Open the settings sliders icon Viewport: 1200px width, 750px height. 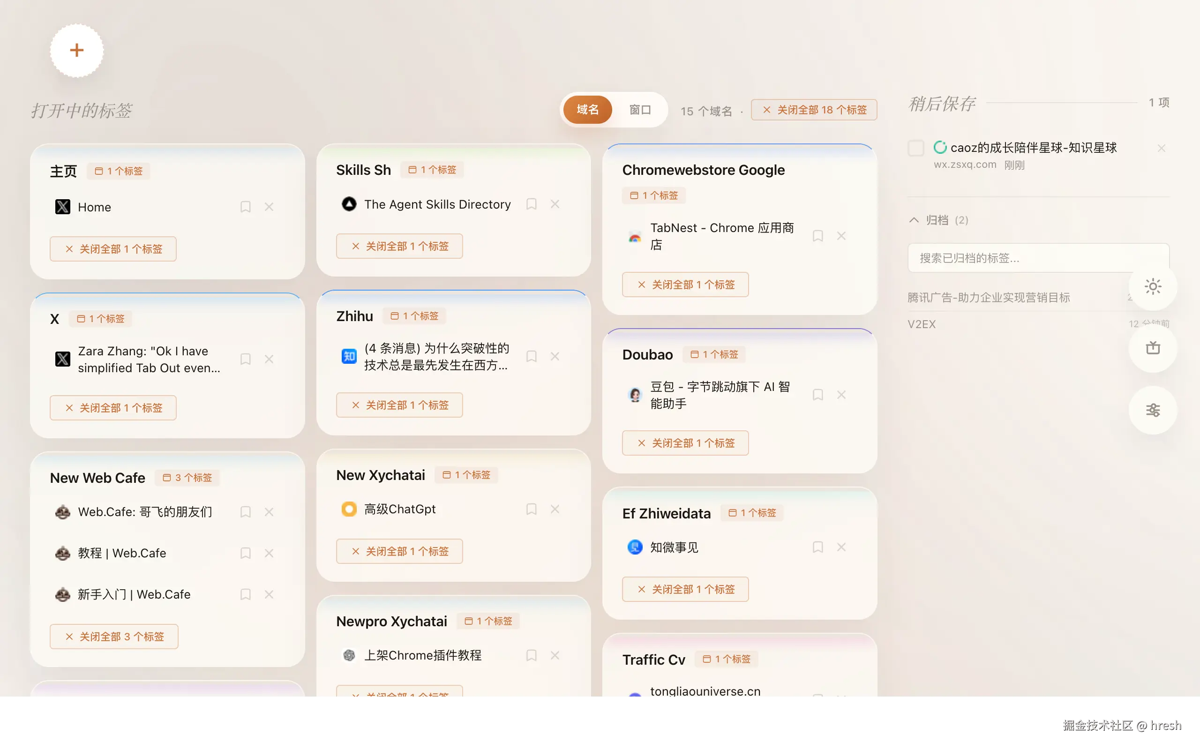pyautogui.click(x=1153, y=410)
